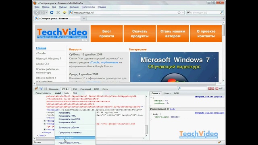Open the address bar URL dropdown arrow
The image size is (258, 145).
pos(183,12)
